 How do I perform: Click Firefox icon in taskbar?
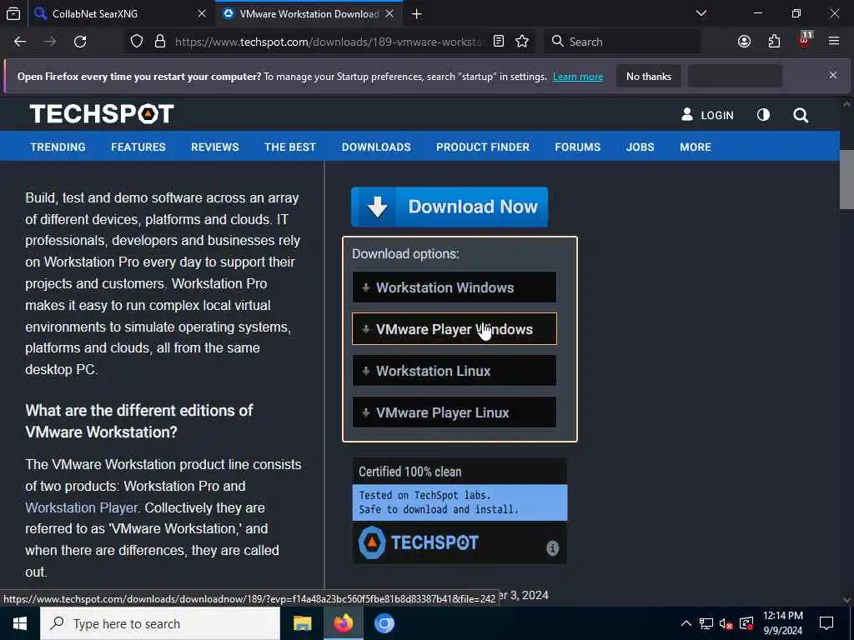[343, 623]
